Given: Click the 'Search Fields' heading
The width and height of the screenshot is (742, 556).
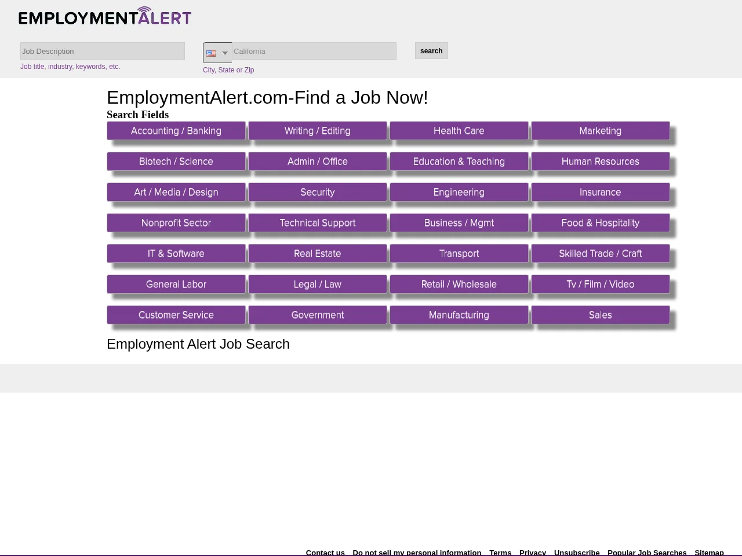Looking at the screenshot, I should point(138,115).
